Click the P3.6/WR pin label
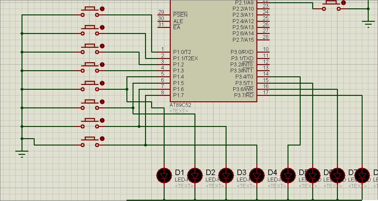Image resolution: width=378 pixels, height=201 pixels. click(243, 89)
